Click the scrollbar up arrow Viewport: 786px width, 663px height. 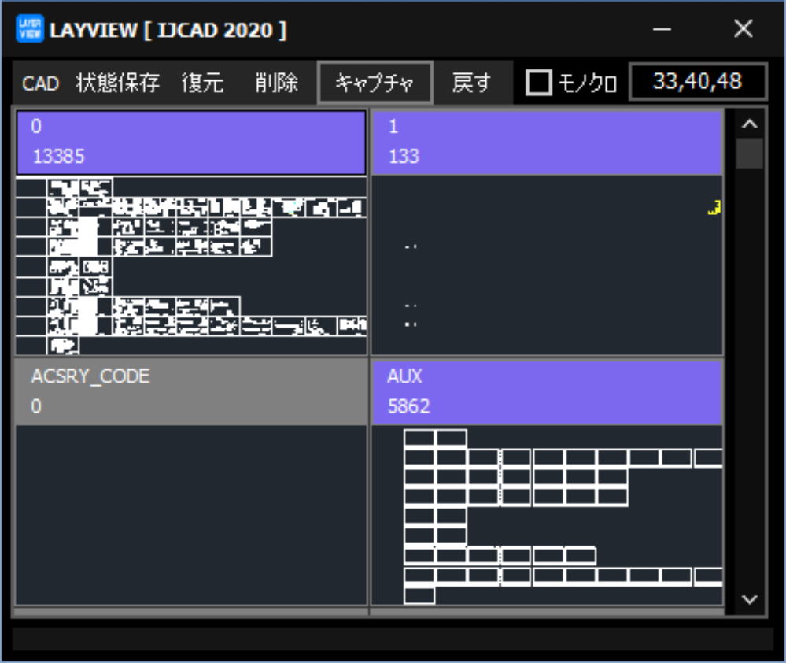749,124
